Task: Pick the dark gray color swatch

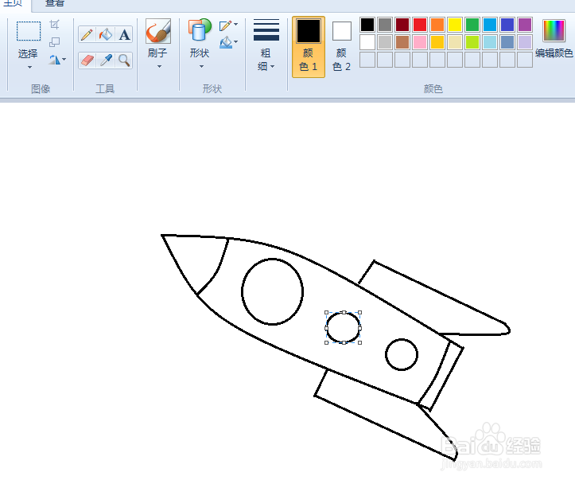Action: tap(385, 25)
